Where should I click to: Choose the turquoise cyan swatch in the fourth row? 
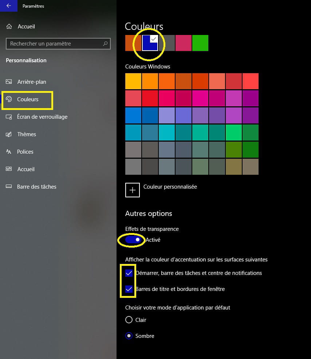pyautogui.click(x=167, y=132)
